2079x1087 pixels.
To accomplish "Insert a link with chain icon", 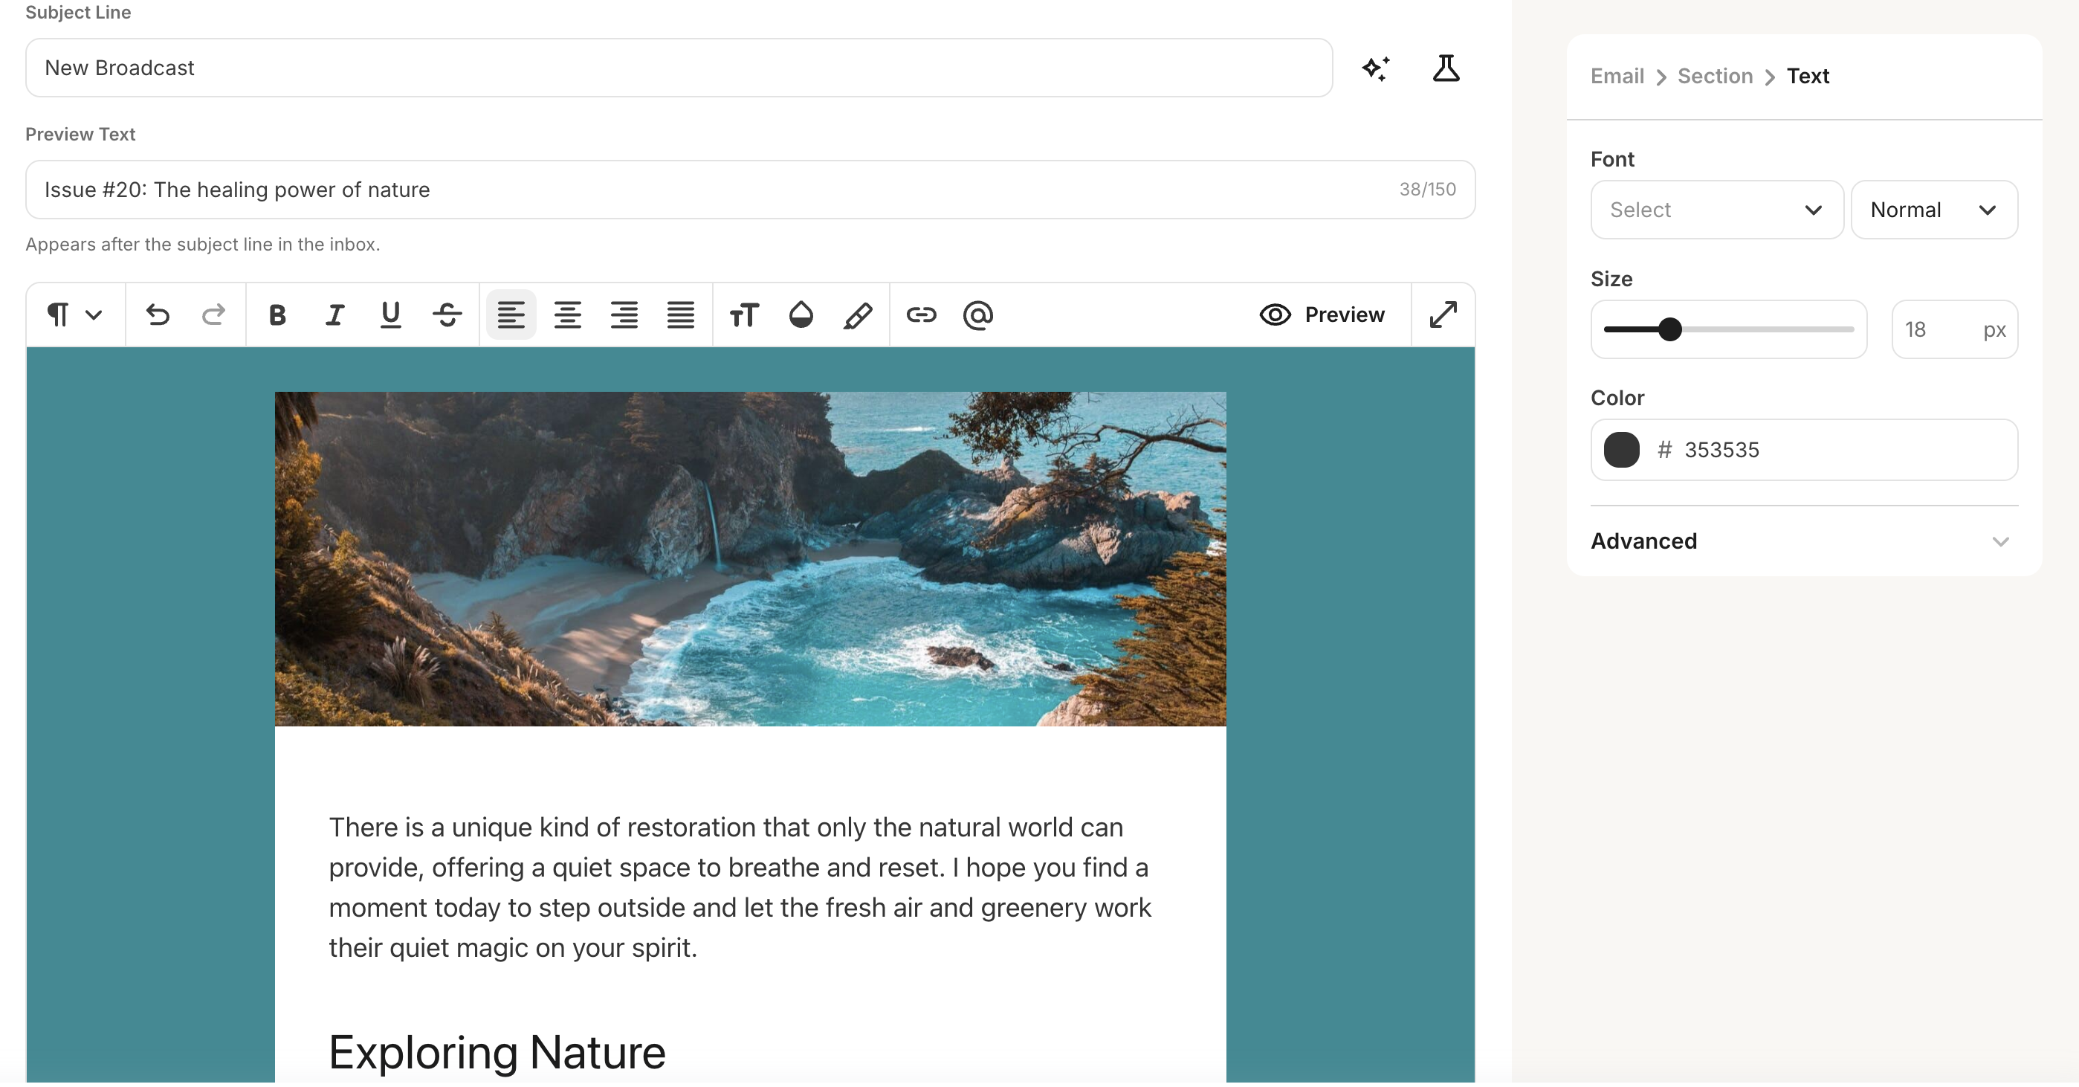I will [x=921, y=315].
